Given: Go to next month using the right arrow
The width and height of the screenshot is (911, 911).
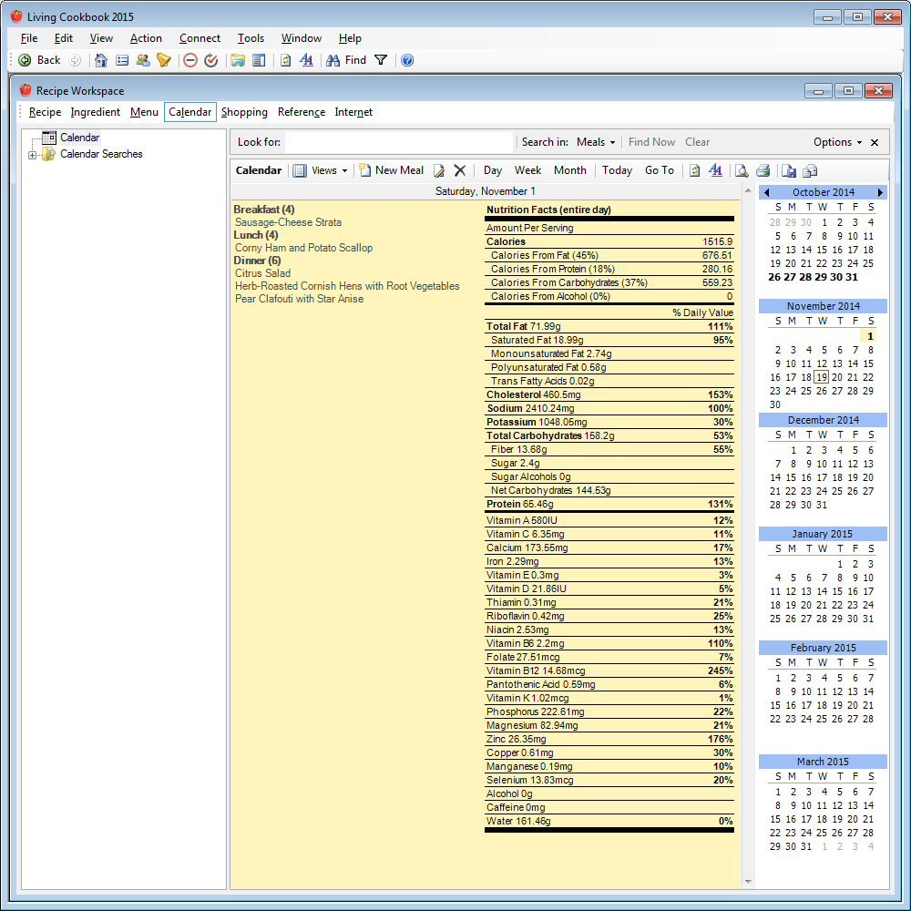Looking at the screenshot, I should tap(880, 192).
